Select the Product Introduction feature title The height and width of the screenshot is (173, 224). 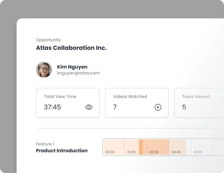pos(62,150)
